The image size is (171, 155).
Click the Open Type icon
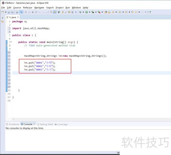click(106, 12)
